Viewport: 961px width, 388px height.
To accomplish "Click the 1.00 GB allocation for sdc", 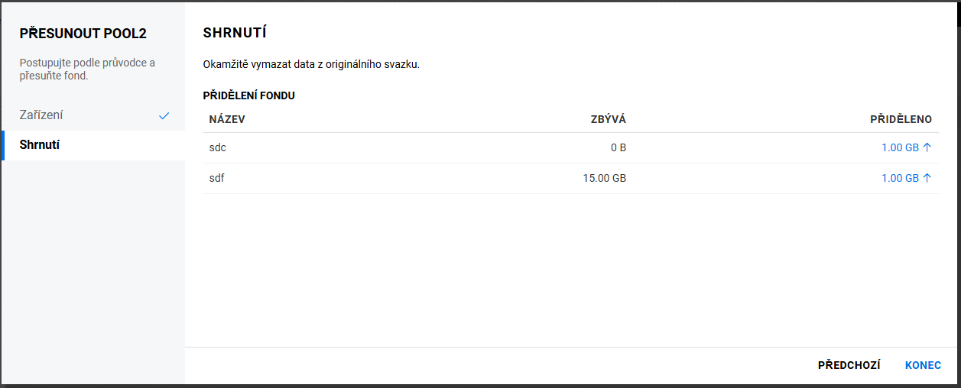I will (900, 147).
